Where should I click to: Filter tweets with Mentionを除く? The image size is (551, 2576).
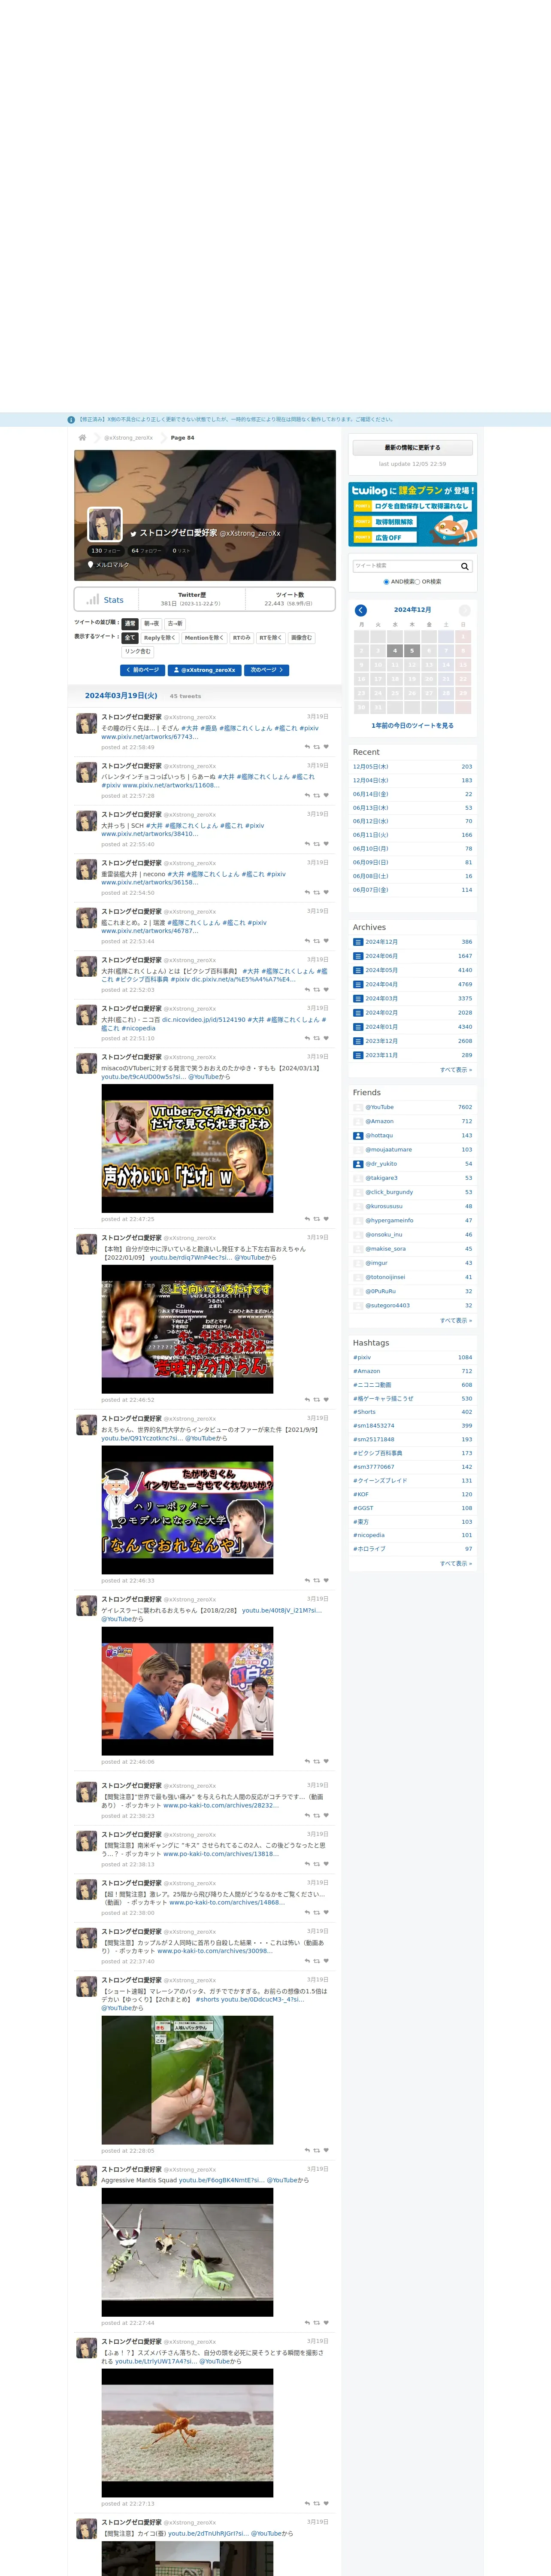click(x=203, y=637)
